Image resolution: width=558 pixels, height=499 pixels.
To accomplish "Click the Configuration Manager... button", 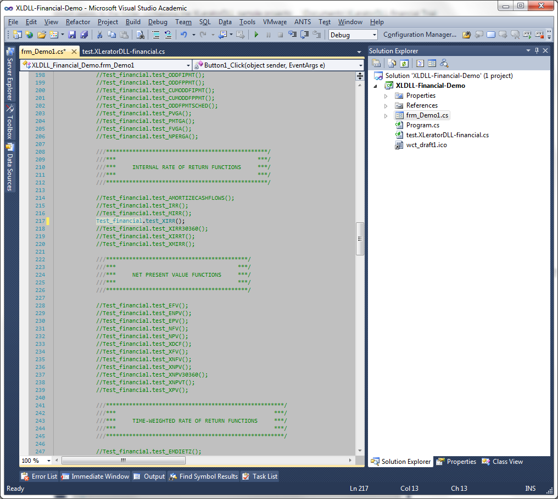I will pyautogui.click(x=420, y=35).
